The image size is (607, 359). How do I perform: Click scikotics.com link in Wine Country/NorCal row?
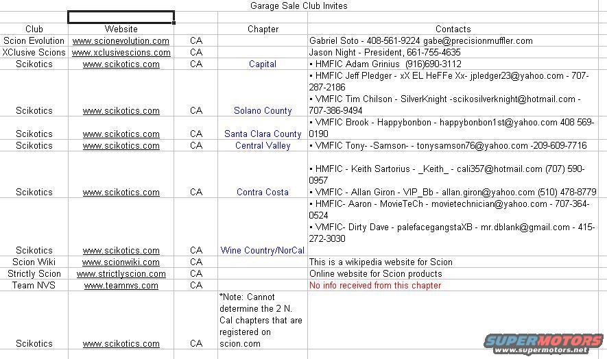tap(121, 251)
